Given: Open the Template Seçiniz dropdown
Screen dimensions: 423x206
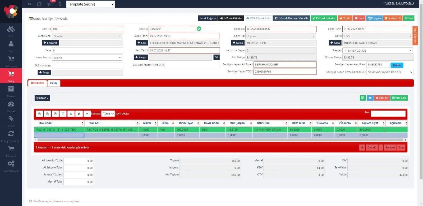Looking at the screenshot, I should [x=90, y=4].
